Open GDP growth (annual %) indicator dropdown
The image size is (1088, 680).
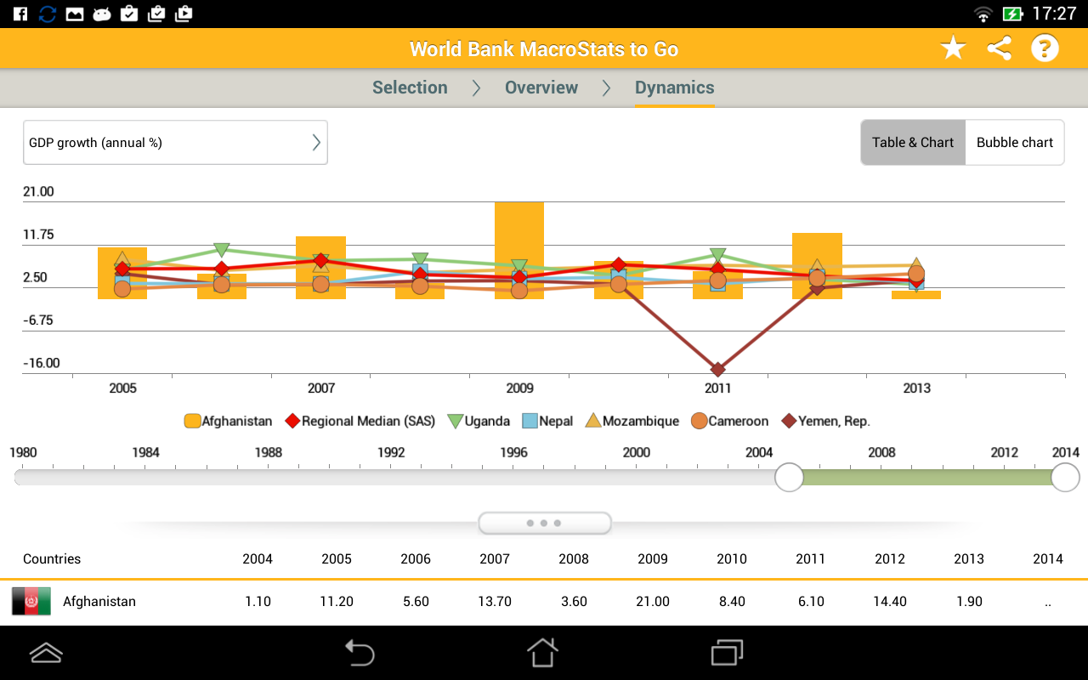click(175, 143)
